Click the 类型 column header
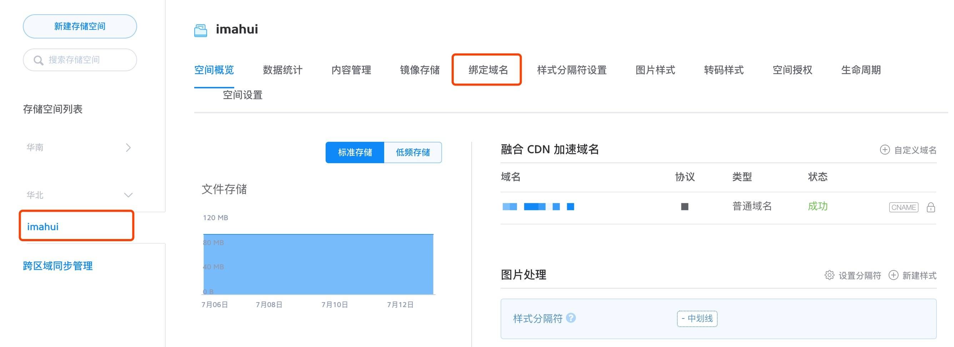 tap(742, 177)
